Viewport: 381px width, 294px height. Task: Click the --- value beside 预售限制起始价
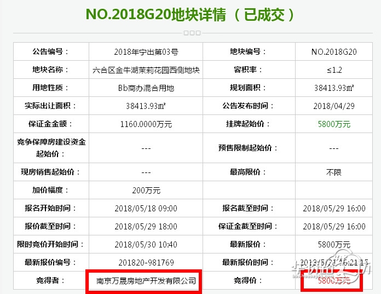[x=334, y=148]
